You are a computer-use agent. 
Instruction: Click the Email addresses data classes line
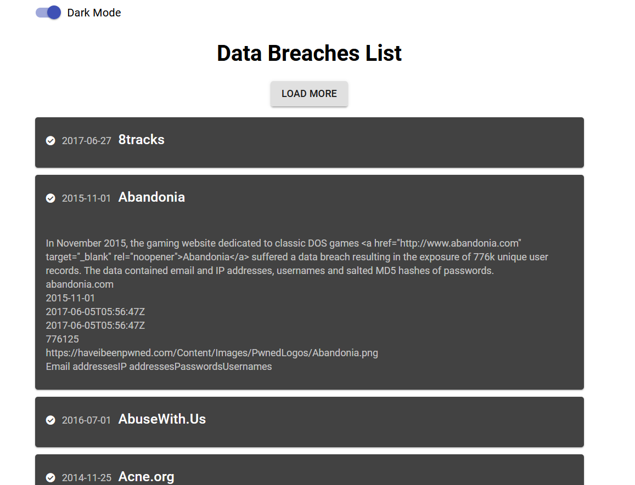159,366
